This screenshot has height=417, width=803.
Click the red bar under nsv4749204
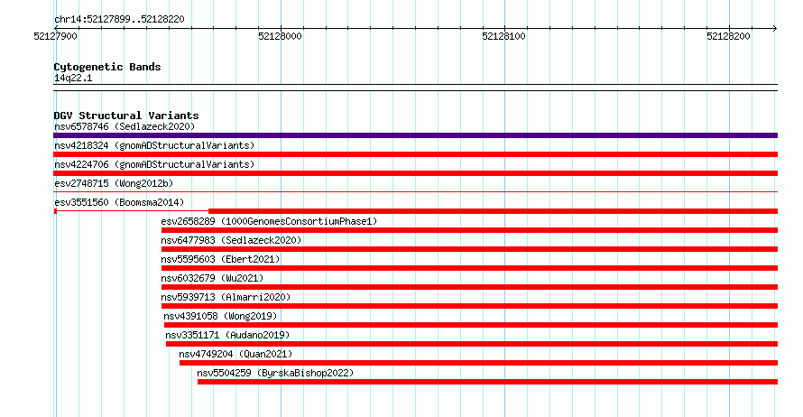(479, 363)
